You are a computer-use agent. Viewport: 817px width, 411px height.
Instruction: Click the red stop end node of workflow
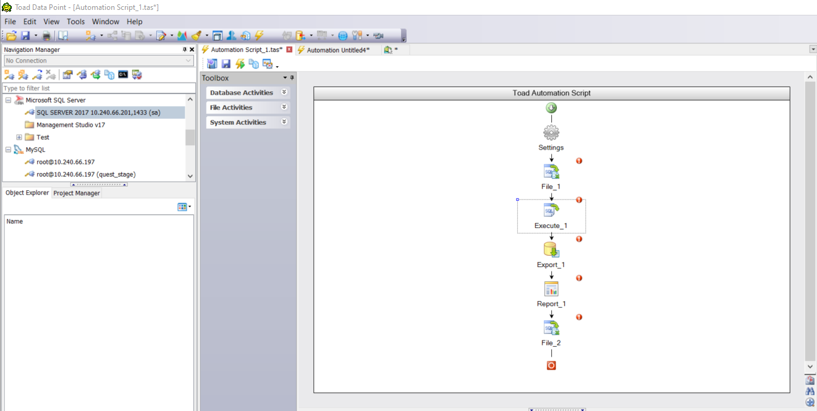click(551, 365)
